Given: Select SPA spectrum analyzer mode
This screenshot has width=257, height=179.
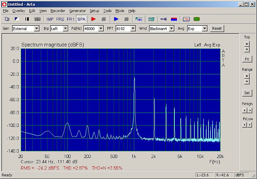Looking at the screenshot, I should click(x=81, y=19).
